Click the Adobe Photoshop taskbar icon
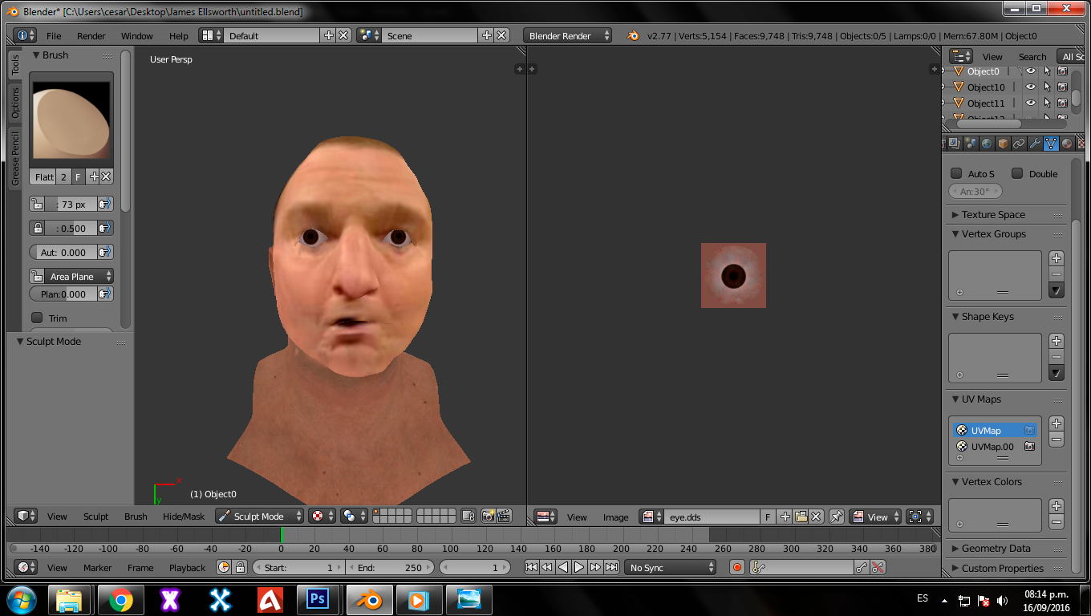This screenshot has width=1091, height=616. pos(318,599)
